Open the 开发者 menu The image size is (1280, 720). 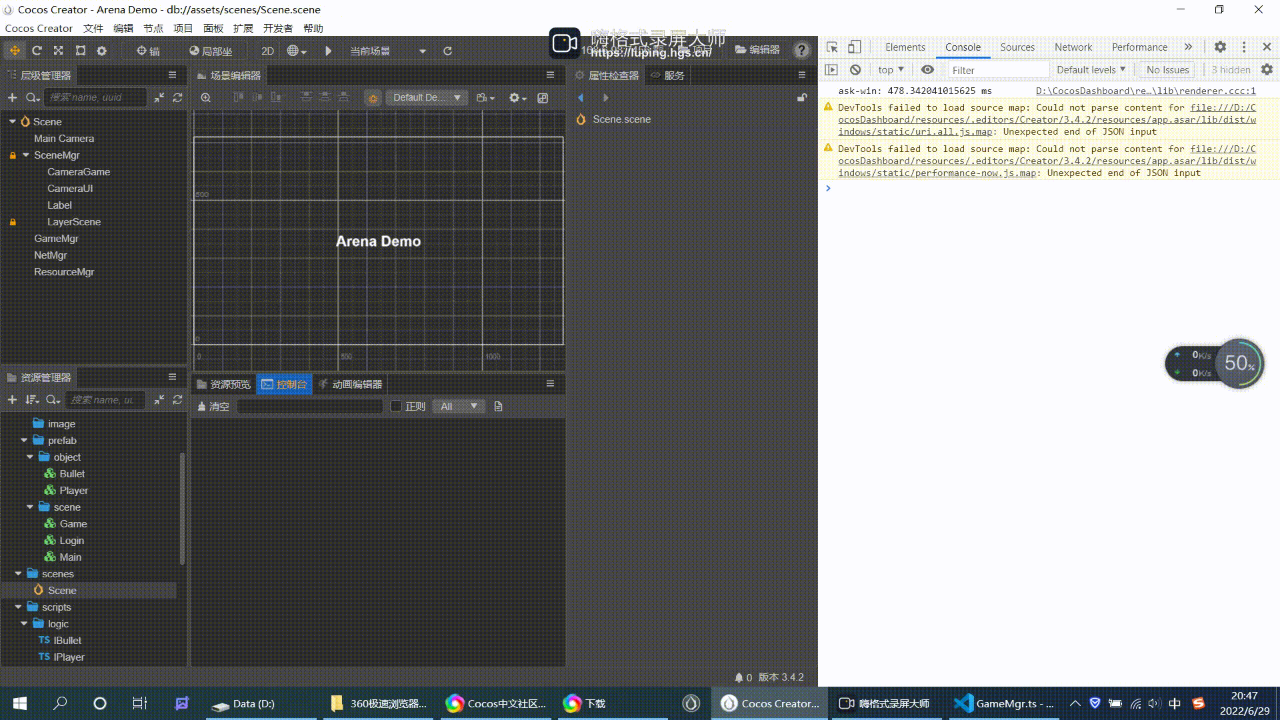click(277, 28)
